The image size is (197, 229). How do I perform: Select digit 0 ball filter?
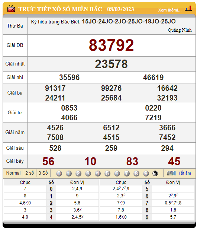[x=59, y=174]
